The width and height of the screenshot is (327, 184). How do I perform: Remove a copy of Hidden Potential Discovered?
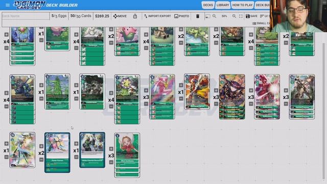coord(76,157)
